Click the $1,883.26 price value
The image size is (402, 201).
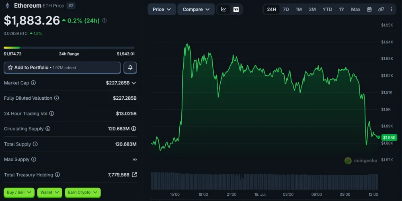pos(32,21)
